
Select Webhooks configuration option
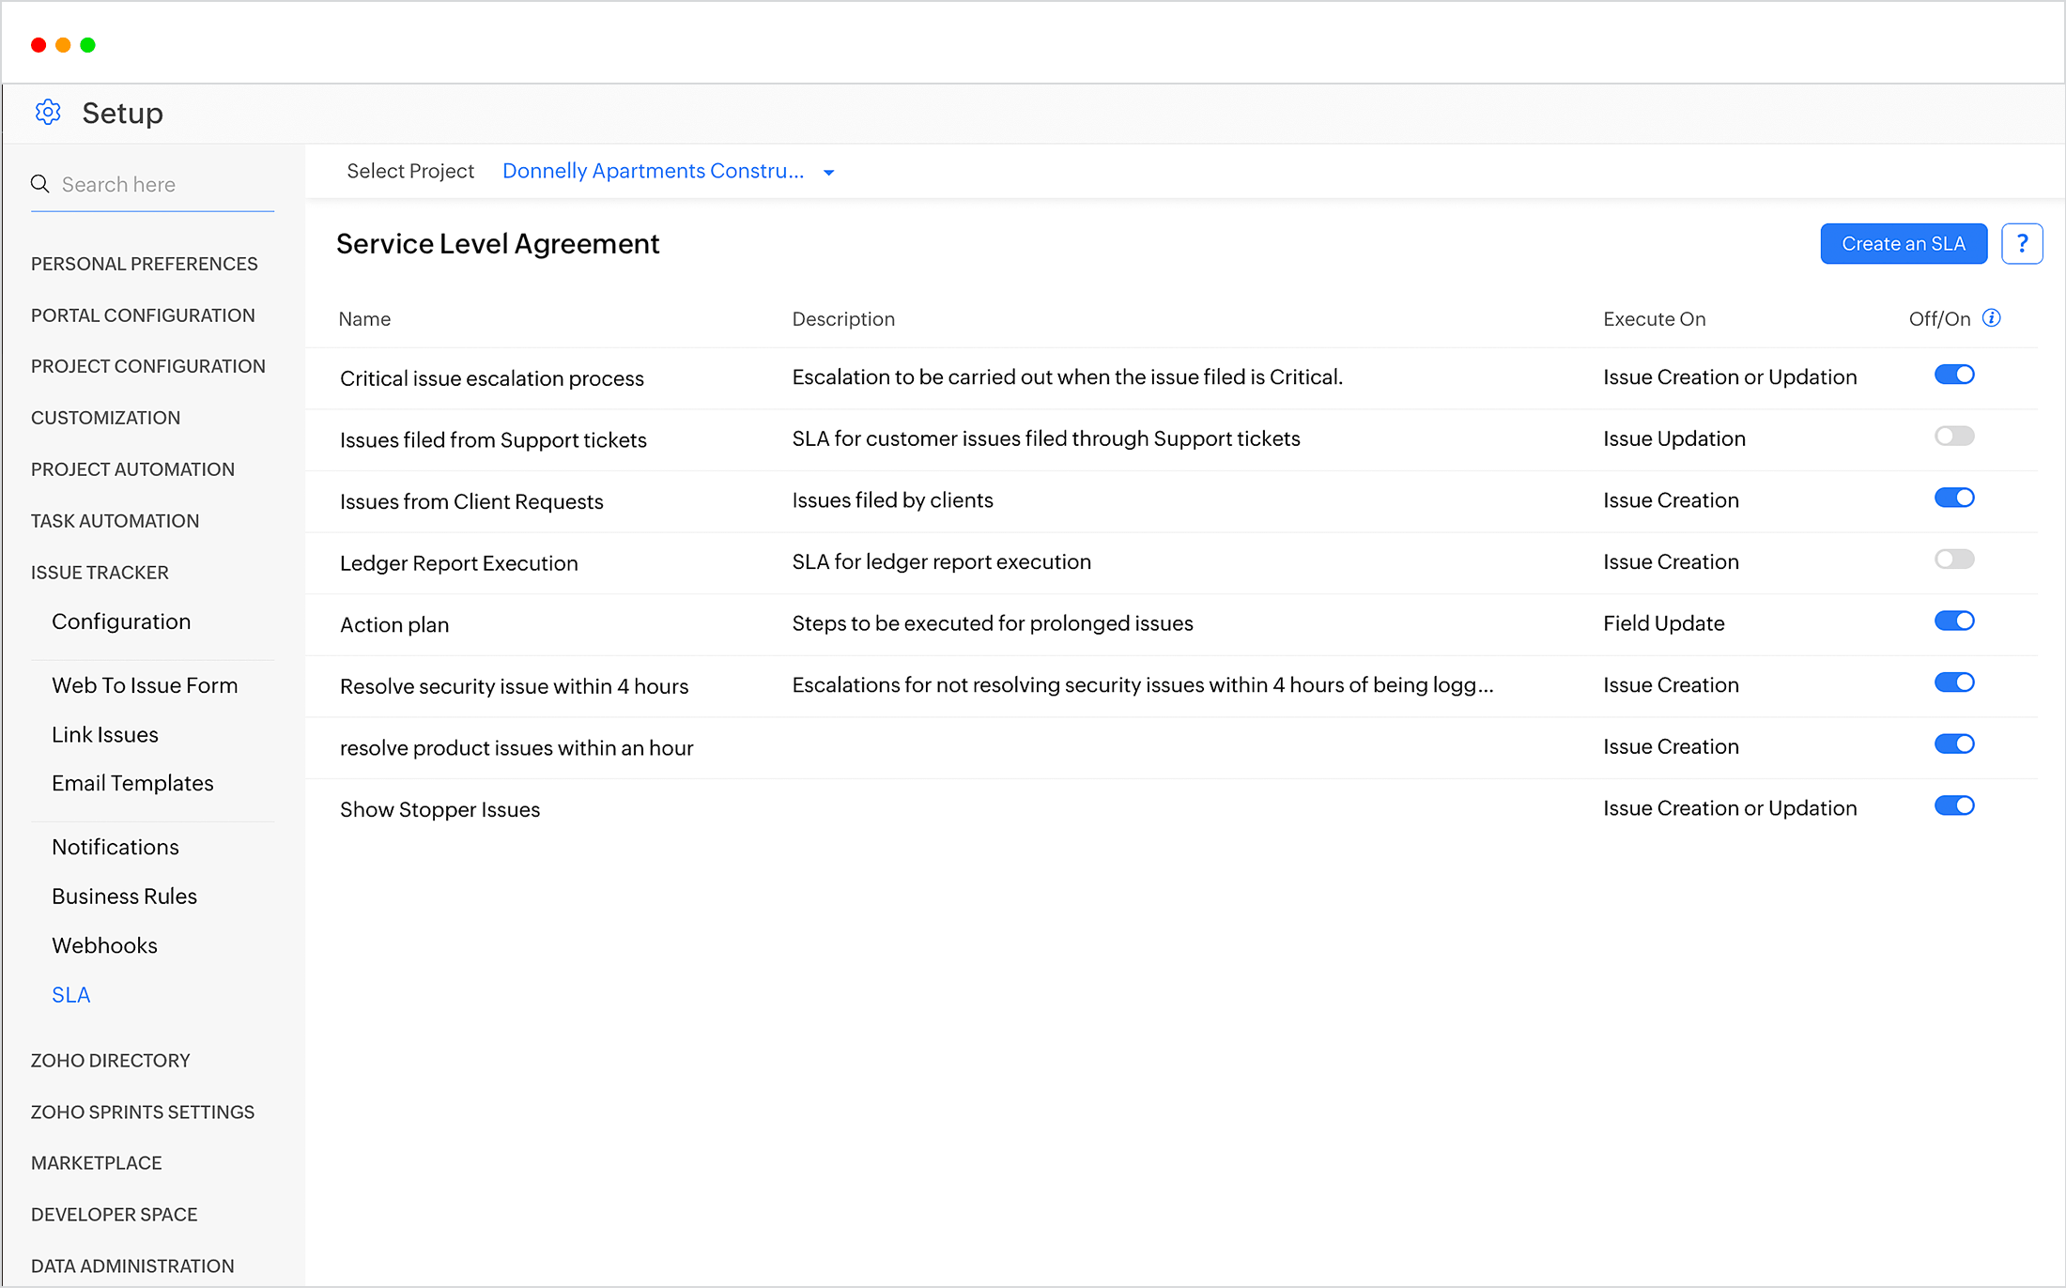[x=104, y=945]
